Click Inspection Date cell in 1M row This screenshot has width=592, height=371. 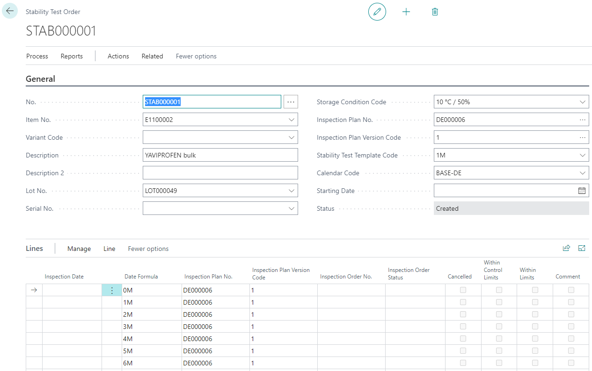point(72,302)
